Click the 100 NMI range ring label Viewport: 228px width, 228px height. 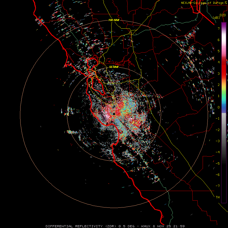pyautogui.click(x=114, y=20)
